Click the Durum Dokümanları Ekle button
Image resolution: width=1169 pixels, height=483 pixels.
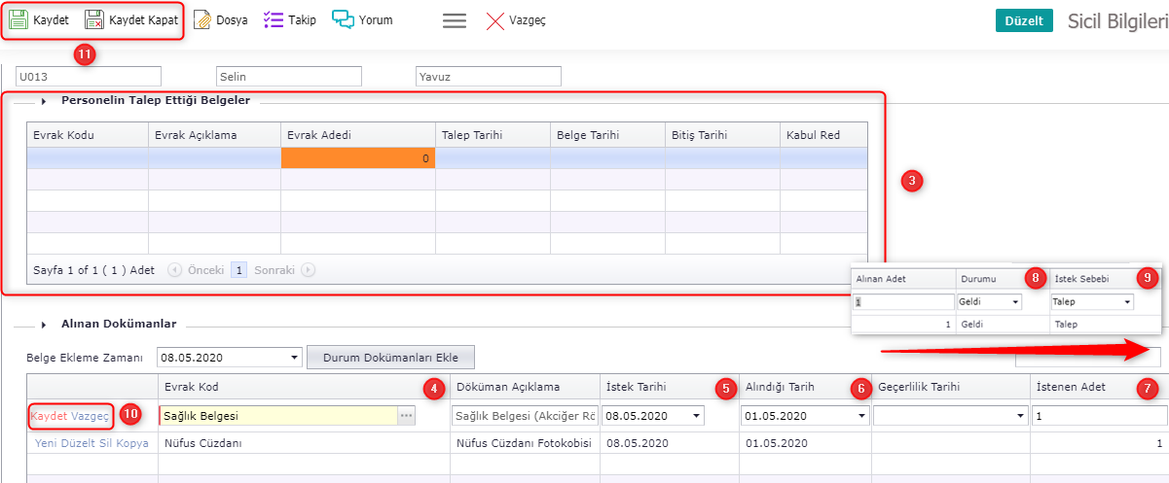click(390, 358)
